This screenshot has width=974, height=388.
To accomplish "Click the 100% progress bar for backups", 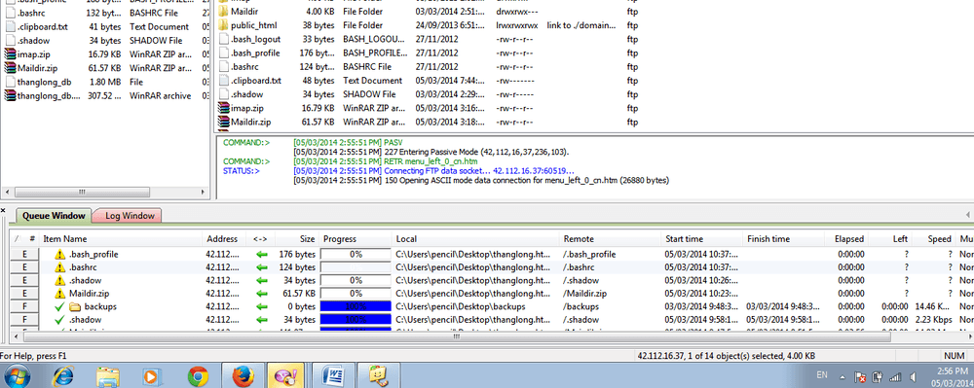I will pyautogui.click(x=356, y=307).
